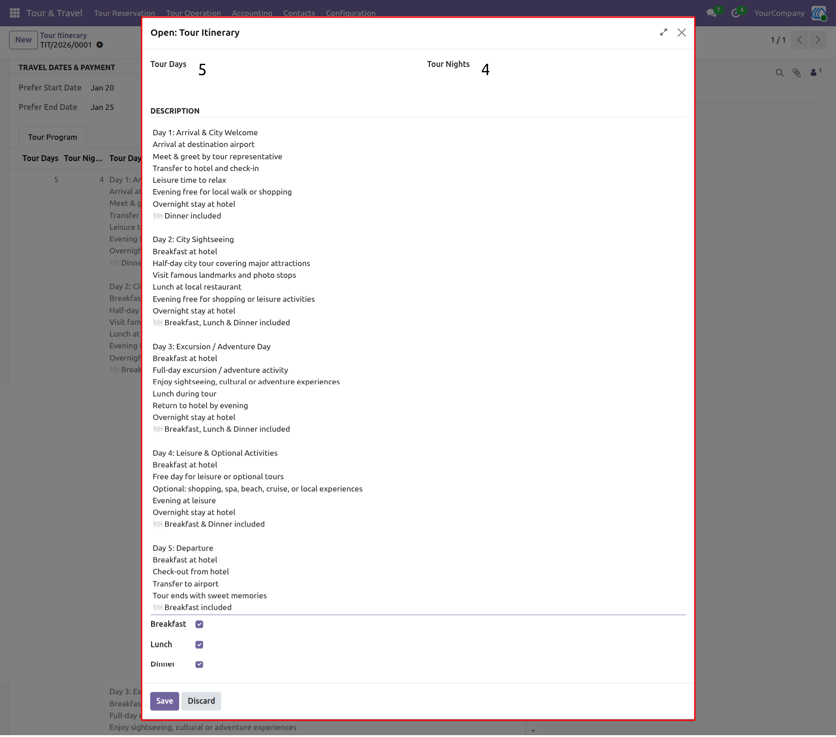Click the 'Day 3: Excursion / Adventure Day' line
Image resolution: width=836 pixels, height=737 pixels.
click(211, 347)
